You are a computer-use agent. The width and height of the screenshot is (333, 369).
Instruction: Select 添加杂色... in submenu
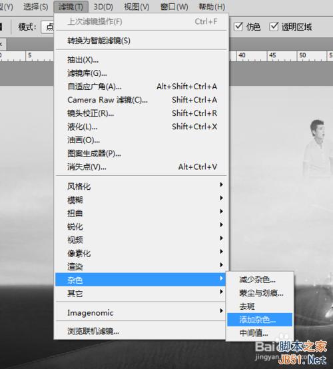(260, 320)
